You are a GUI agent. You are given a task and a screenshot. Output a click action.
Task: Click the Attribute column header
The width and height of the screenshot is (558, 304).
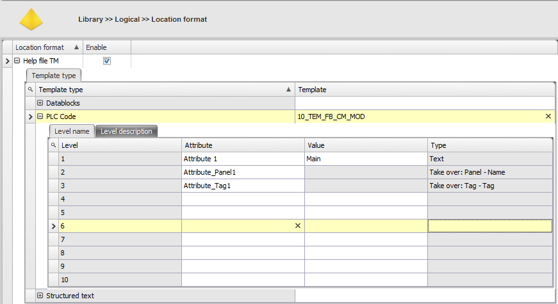click(x=243, y=145)
